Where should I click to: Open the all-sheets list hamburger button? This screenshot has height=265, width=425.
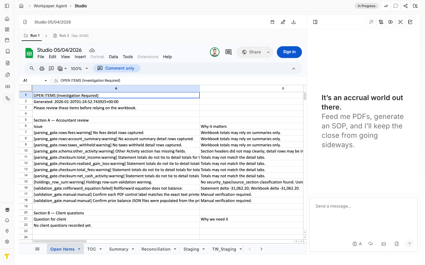(x=37, y=249)
